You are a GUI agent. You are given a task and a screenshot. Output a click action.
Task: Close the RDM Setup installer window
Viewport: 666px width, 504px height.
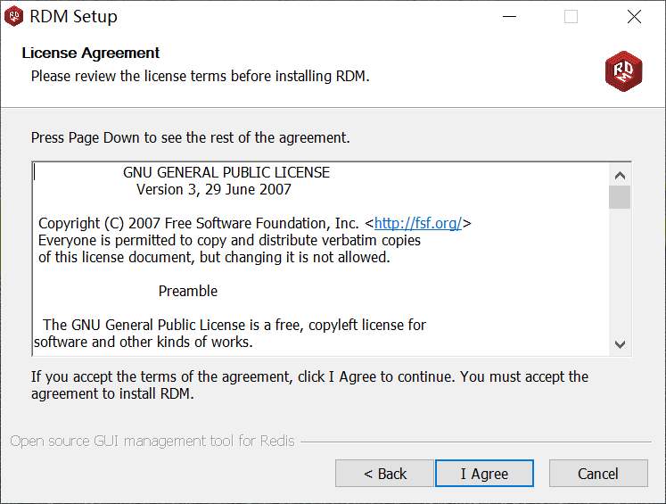(x=634, y=17)
